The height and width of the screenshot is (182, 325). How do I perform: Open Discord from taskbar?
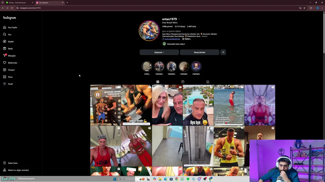tap(199, 179)
